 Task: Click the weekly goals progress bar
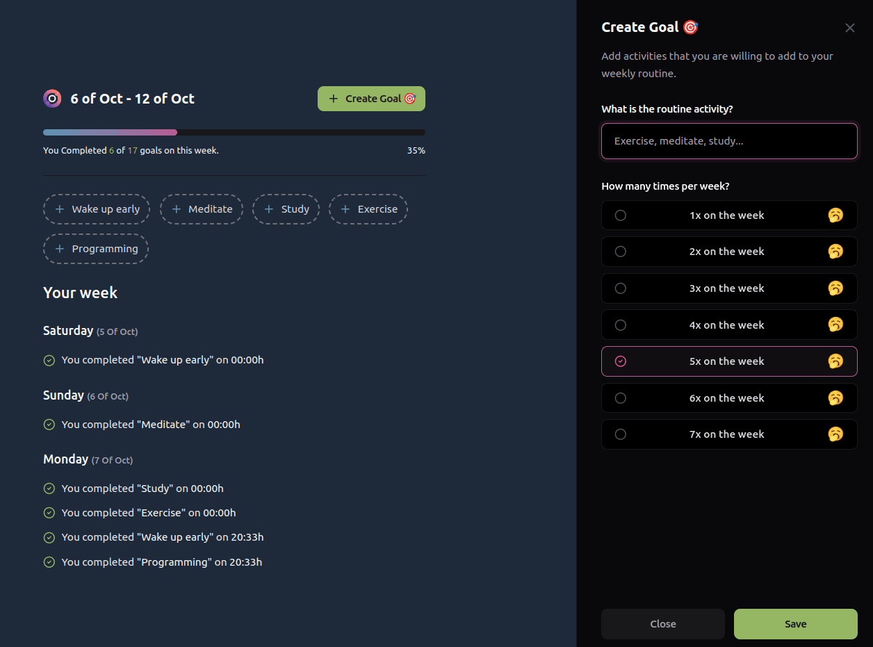click(x=234, y=131)
